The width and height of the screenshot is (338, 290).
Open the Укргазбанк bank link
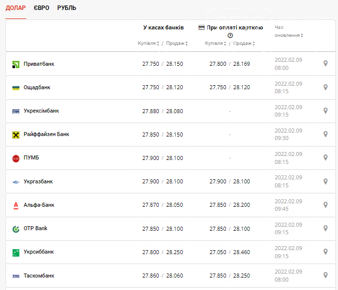tap(38, 182)
